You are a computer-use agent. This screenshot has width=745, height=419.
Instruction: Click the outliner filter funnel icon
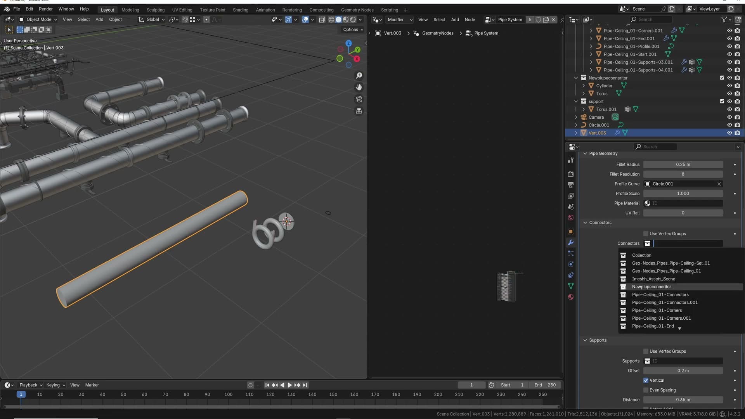pos(724,19)
